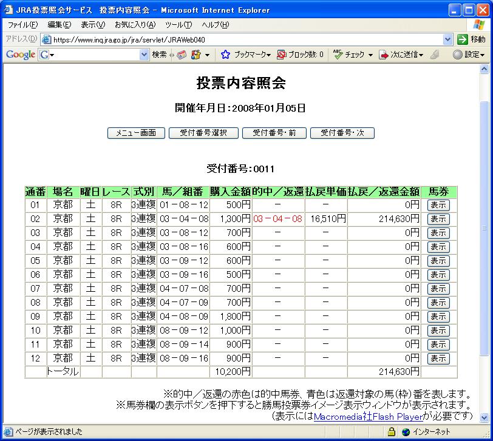This screenshot has height=441, width=493.
Task: Click 表示 button for row 09
Action: coord(438,317)
